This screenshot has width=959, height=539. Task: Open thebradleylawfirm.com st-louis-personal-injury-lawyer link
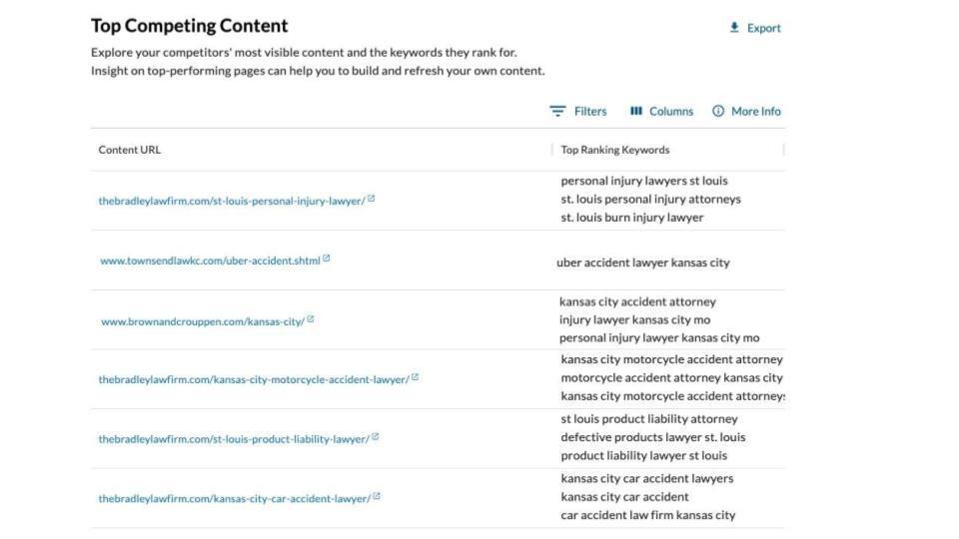coord(232,201)
